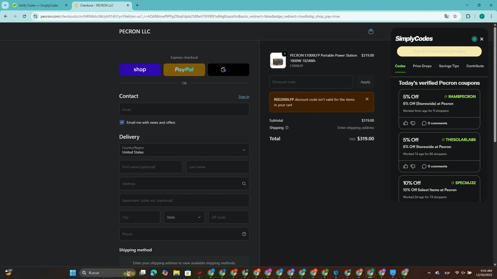Viewport: 497px width, 279px height.
Task: Click the translate page icon in address bar
Action: [447, 16]
